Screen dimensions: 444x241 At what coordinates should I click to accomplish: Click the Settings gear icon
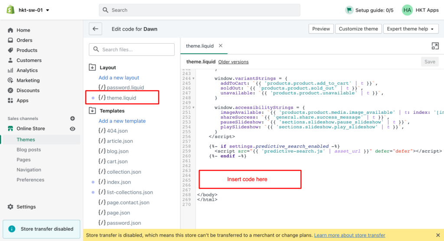tap(10, 207)
